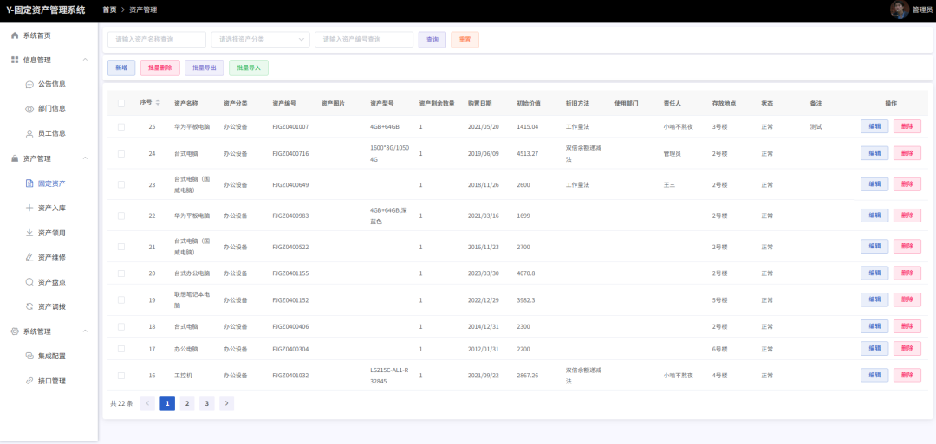936x444 pixels.
Task: Click the 管理员 username label
Action: [923, 10]
